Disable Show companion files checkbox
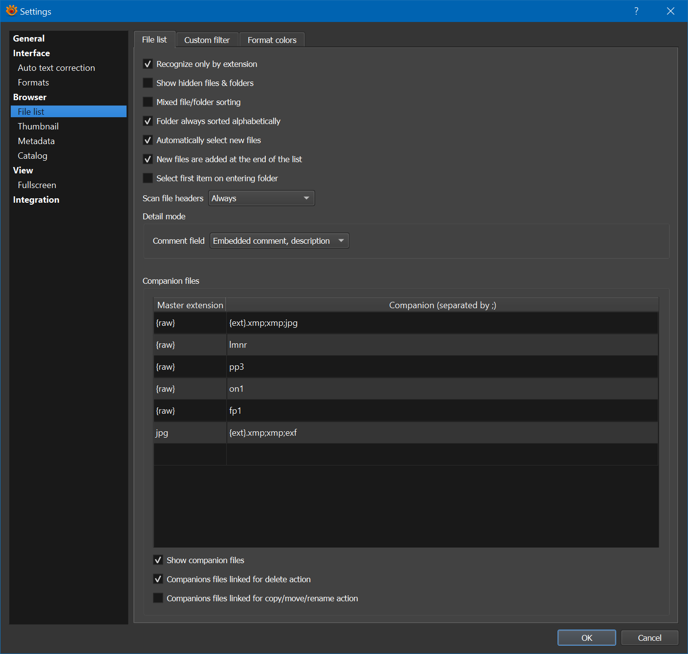Image resolution: width=688 pixels, height=654 pixels. (x=158, y=560)
